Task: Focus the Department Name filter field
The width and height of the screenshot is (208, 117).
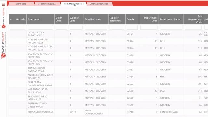Action: [x=171, y=27]
